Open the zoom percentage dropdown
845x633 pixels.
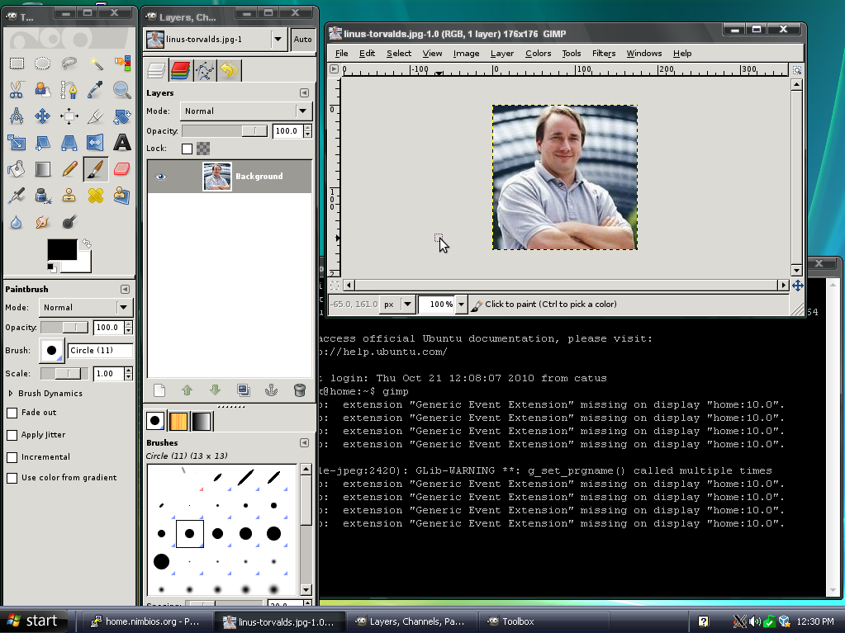[461, 305]
